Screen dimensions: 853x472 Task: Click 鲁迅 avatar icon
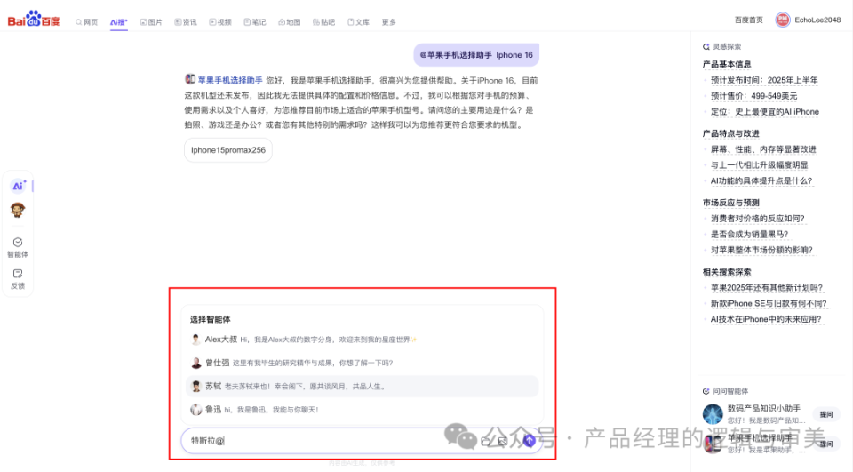(195, 410)
